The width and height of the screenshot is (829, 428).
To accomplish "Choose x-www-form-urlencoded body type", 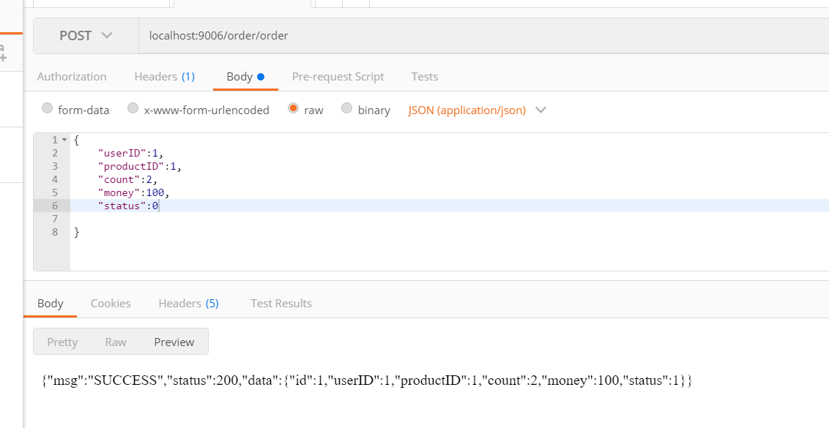I will [x=133, y=108].
